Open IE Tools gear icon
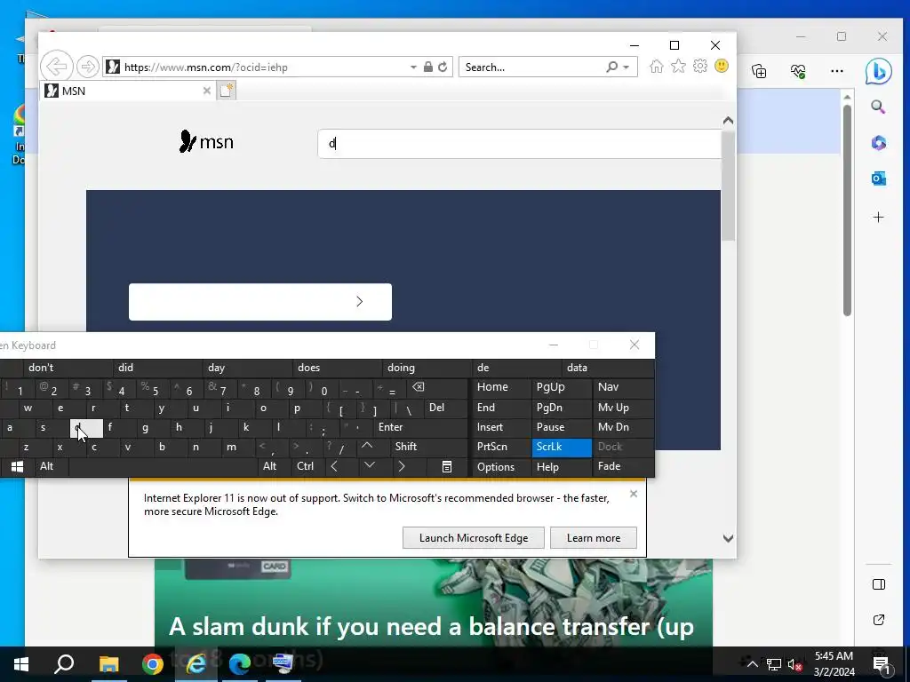Image resolution: width=910 pixels, height=682 pixels. (x=700, y=66)
